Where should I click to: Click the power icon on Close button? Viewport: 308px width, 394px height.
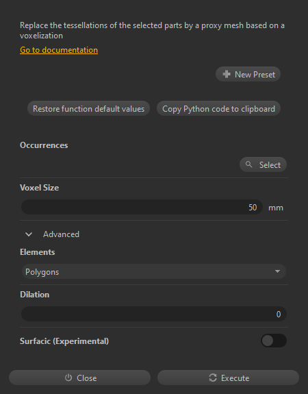(68, 378)
